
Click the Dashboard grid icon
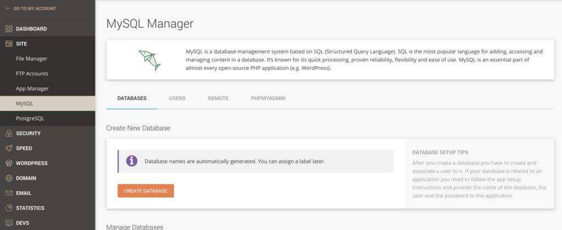[8, 29]
